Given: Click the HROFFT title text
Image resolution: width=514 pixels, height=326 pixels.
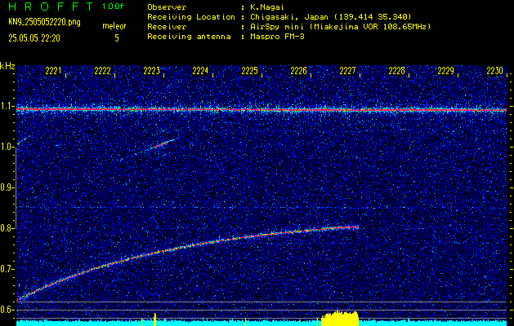Looking at the screenshot, I should [51, 7].
